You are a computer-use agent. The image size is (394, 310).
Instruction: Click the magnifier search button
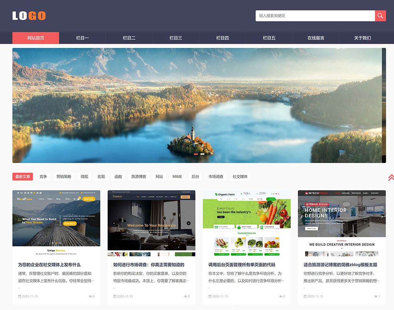[x=380, y=16]
